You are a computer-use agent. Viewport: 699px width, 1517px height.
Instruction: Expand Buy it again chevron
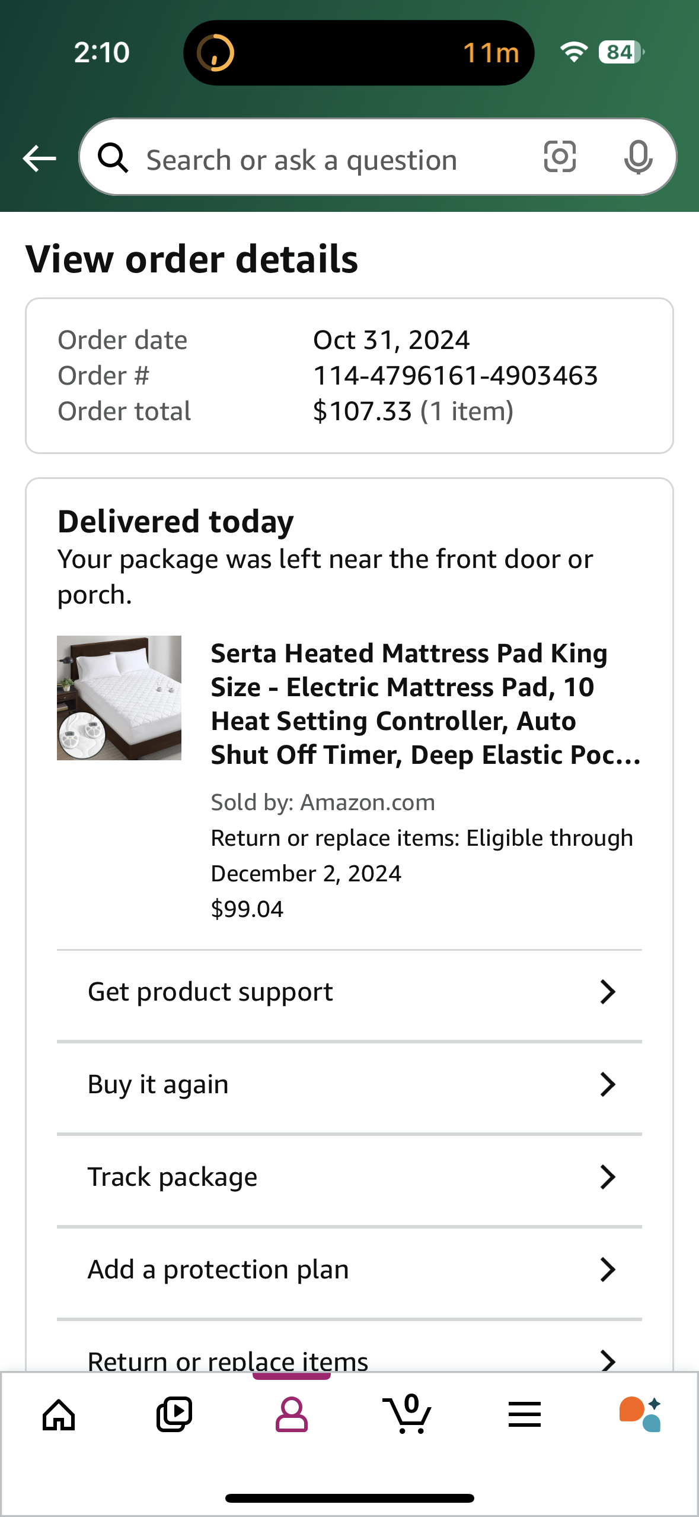pos(608,1084)
